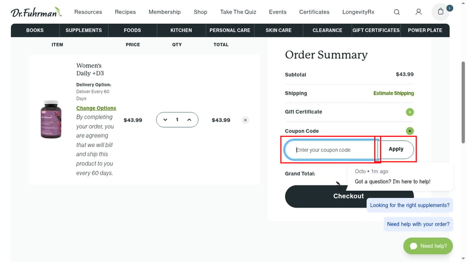The height and width of the screenshot is (262, 466).
Task: Open the Membership menu
Action: 165,12
